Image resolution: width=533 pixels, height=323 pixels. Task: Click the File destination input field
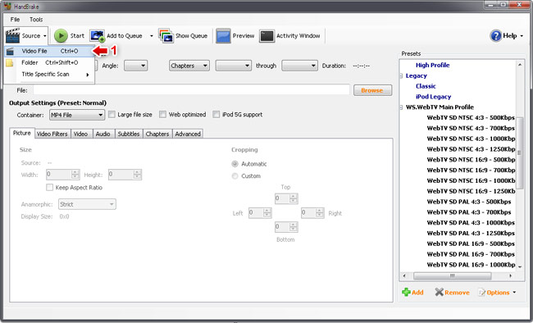coord(191,90)
